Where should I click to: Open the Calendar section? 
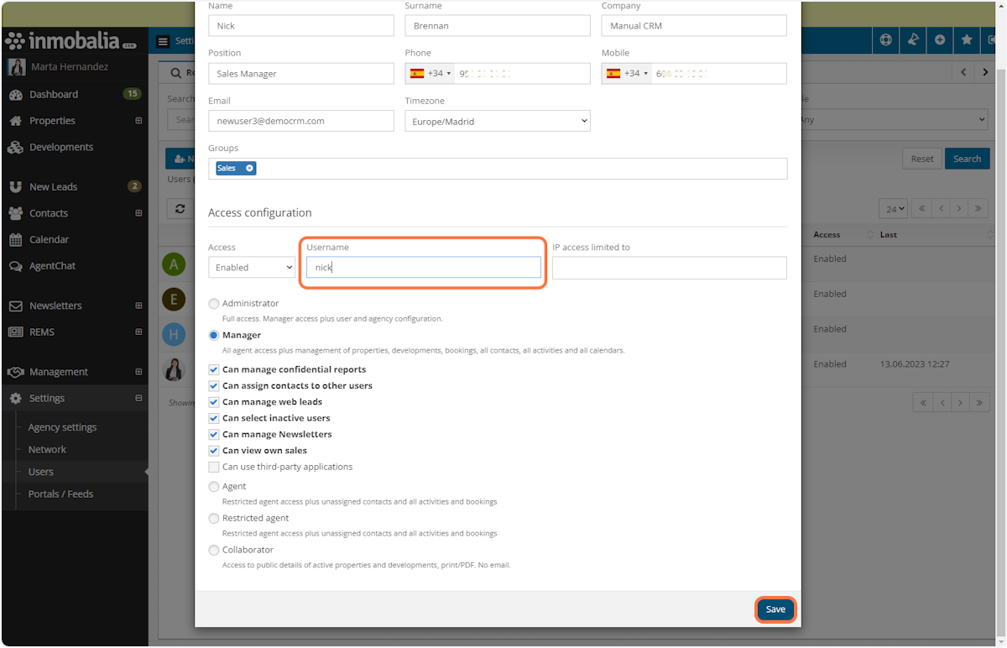click(50, 239)
